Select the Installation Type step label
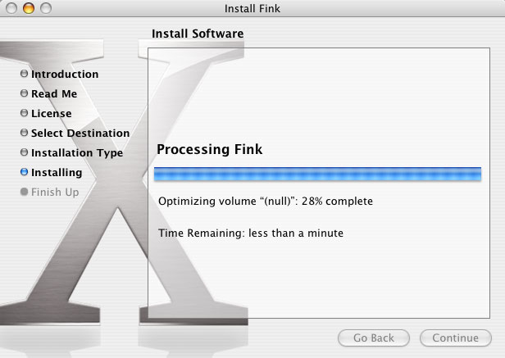Screen dimensions: 505x358 tap(77, 152)
